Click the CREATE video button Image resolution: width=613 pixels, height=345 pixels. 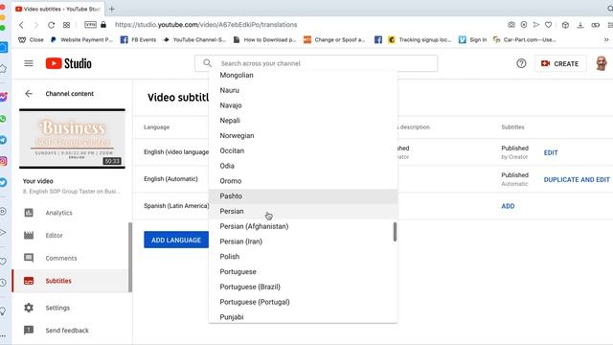pyautogui.click(x=560, y=63)
